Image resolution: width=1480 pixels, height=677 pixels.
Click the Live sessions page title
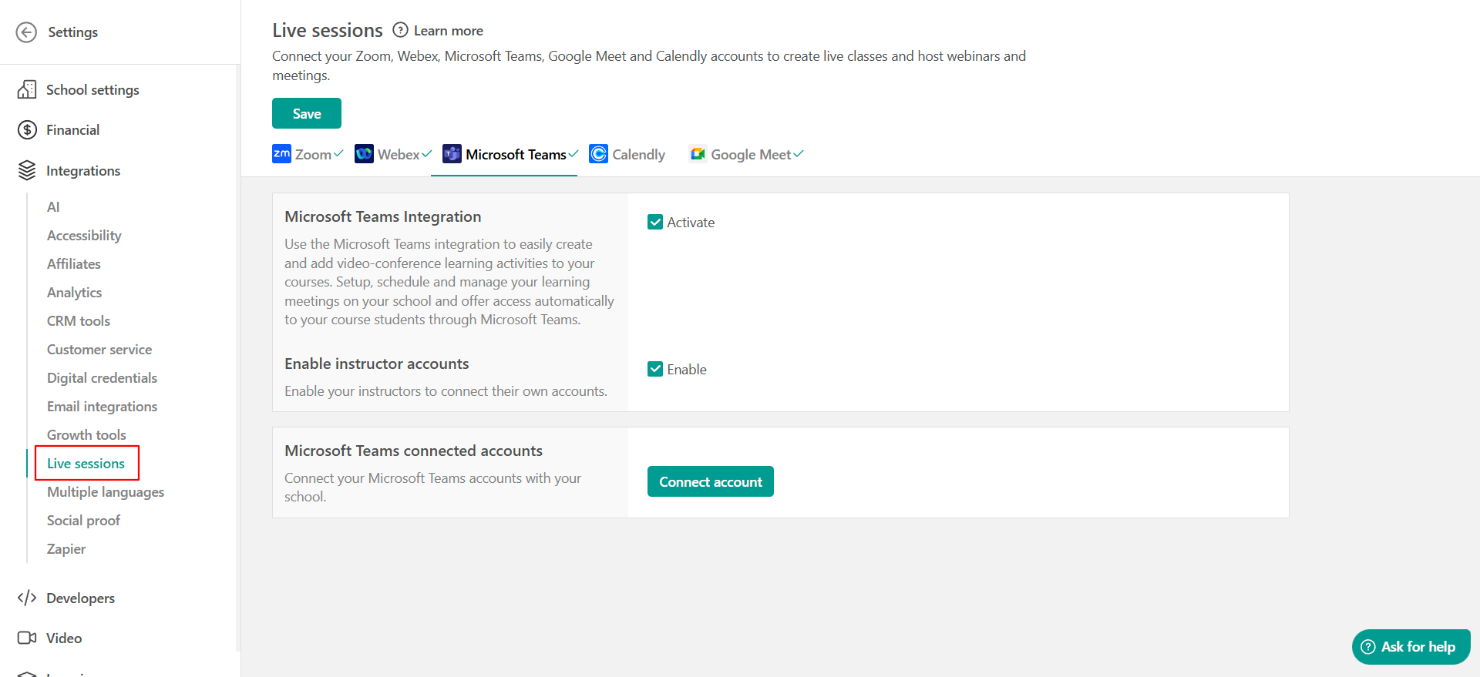click(x=328, y=30)
